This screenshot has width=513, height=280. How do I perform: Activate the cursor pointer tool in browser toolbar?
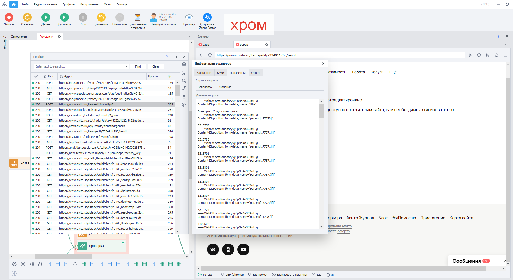488,55
